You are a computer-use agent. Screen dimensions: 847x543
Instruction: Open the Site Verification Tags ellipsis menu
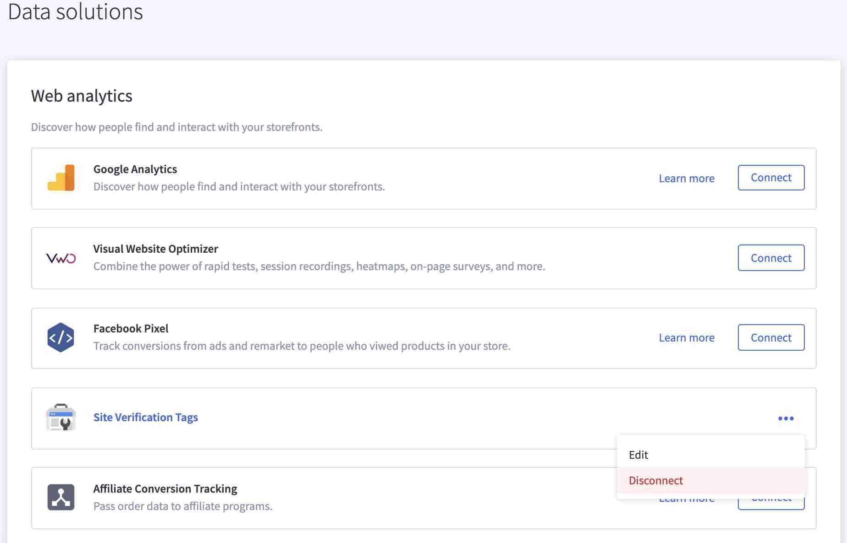click(x=786, y=418)
